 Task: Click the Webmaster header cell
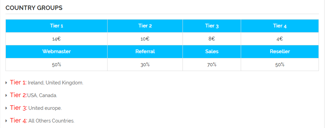coord(57,51)
